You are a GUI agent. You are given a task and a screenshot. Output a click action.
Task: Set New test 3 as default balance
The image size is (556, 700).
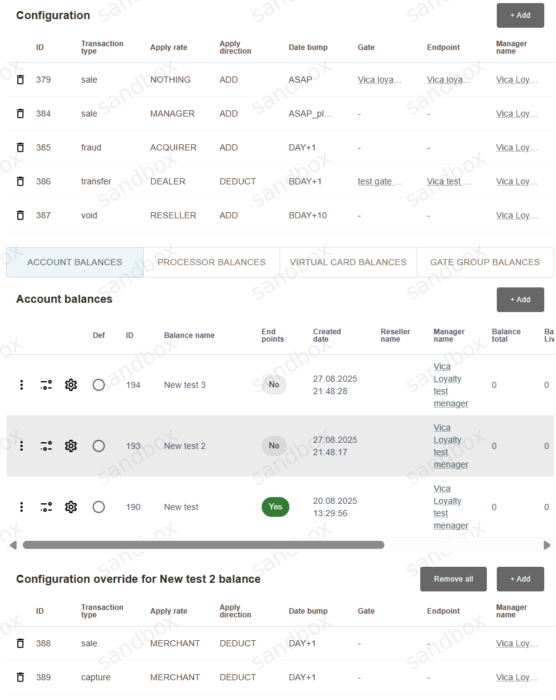click(x=99, y=385)
